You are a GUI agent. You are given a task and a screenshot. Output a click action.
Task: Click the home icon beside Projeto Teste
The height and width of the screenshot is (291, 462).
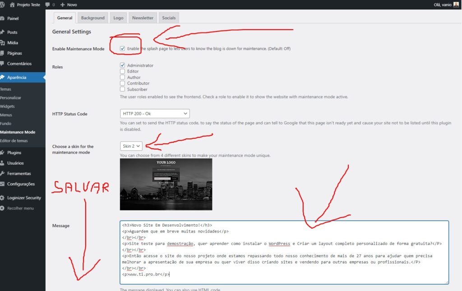coord(12,5)
